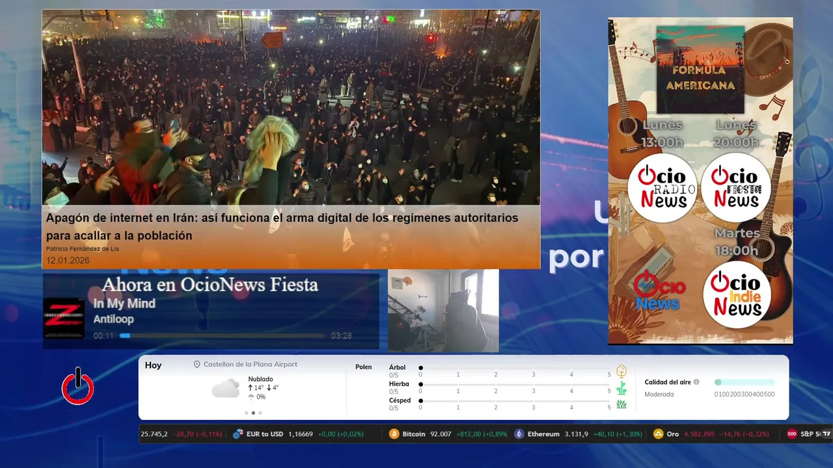Screen dimensions: 833x468
Task: Open the EUR to USD ticker entry
Action: click(265, 434)
